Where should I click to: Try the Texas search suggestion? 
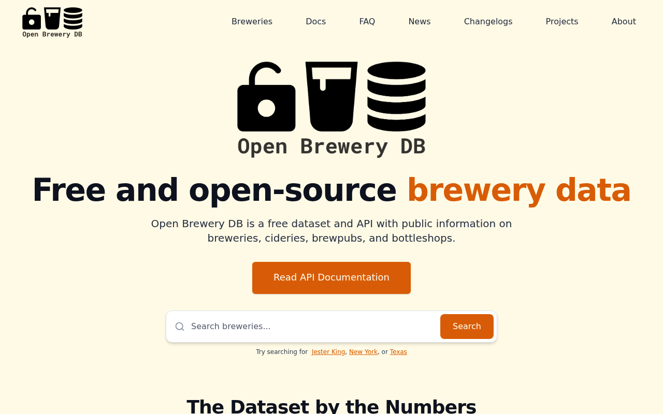(398, 352)
